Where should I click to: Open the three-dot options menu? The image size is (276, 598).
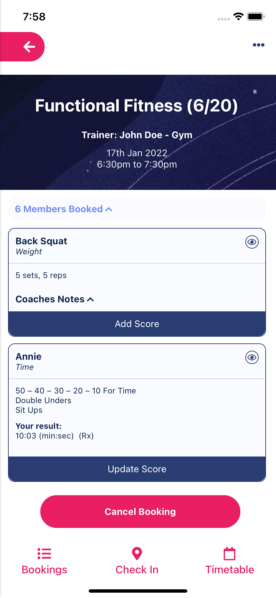pyautogui.click(x=258, y=45)
